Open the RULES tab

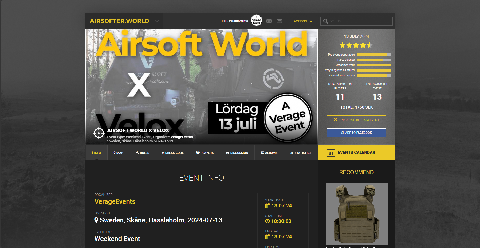(x=143, y=153)
